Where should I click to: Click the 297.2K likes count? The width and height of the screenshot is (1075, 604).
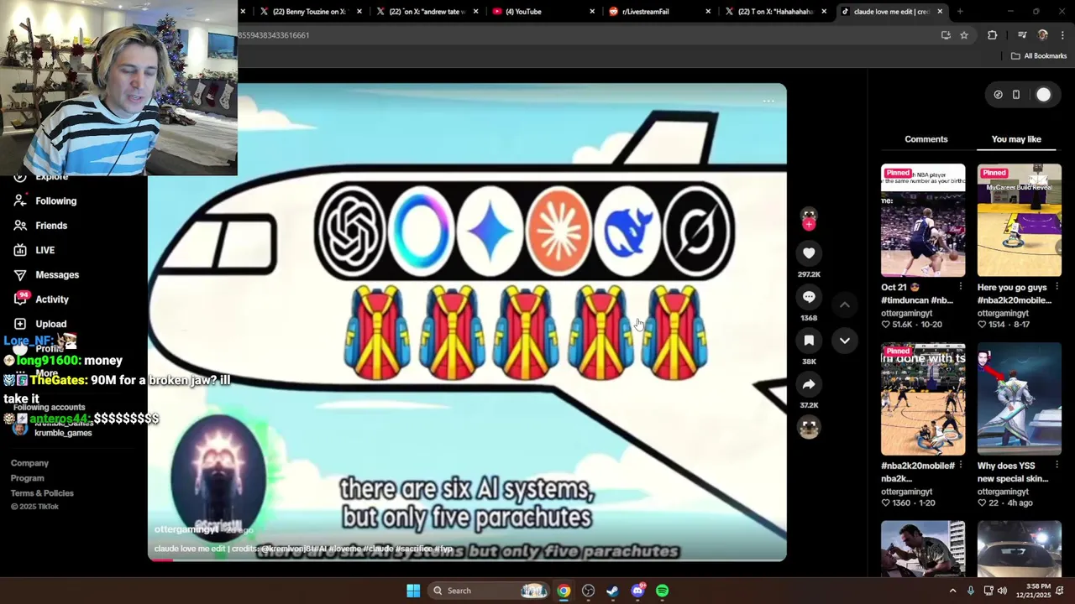pyautogui.click(x=809, y=274)
